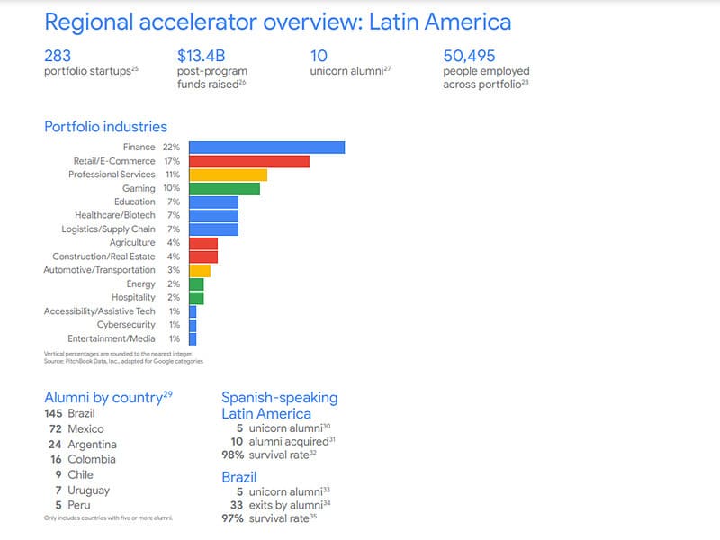
Task: Click the green Gaming bar
Action: [224, 189]
